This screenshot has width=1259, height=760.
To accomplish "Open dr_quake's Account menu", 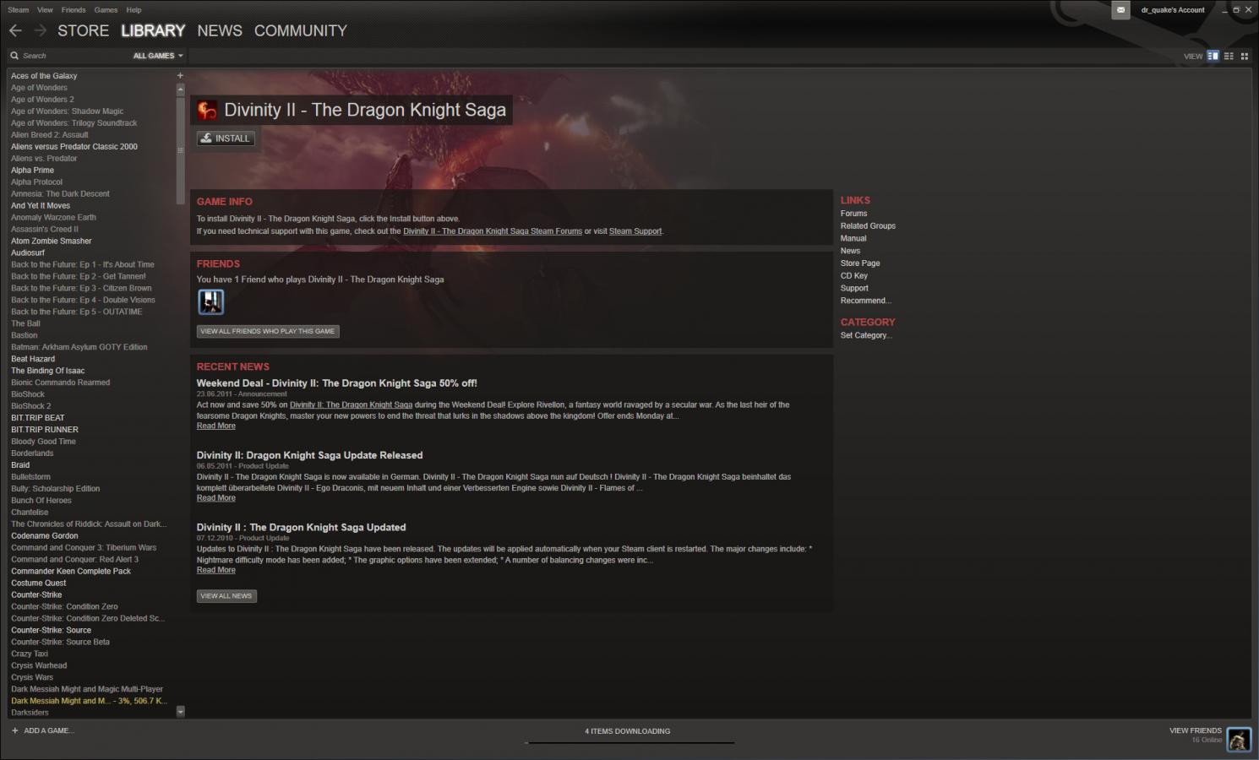I will click(x=1173, y=10).
